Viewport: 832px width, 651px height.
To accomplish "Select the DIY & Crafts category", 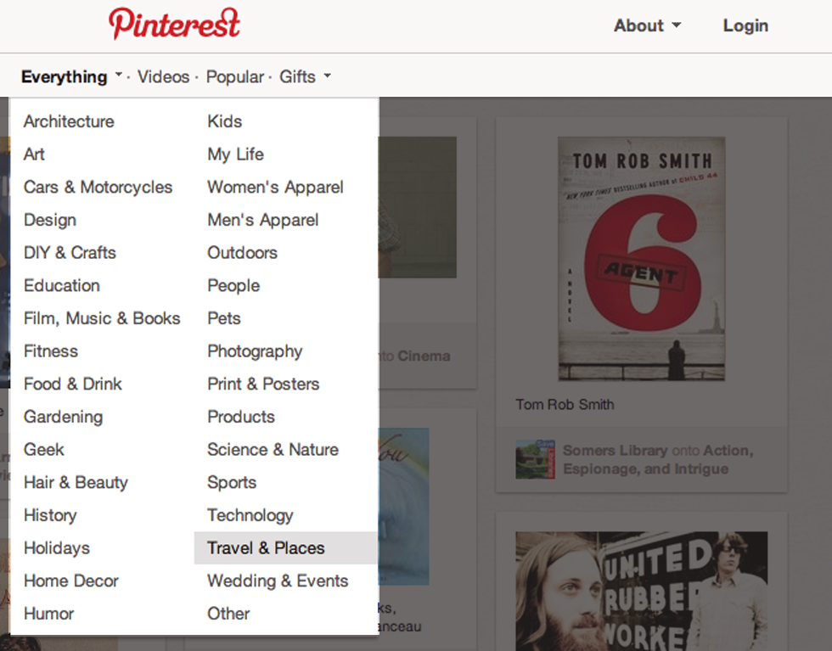I will 70,253.
